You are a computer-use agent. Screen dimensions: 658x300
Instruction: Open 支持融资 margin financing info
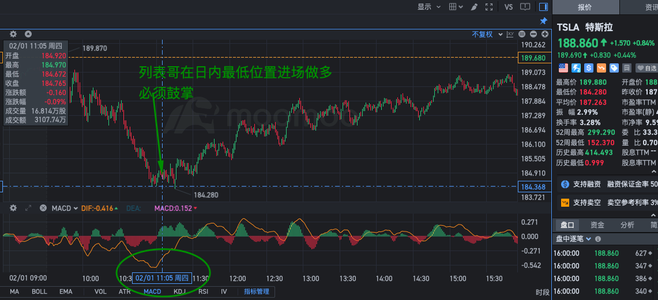587,184
